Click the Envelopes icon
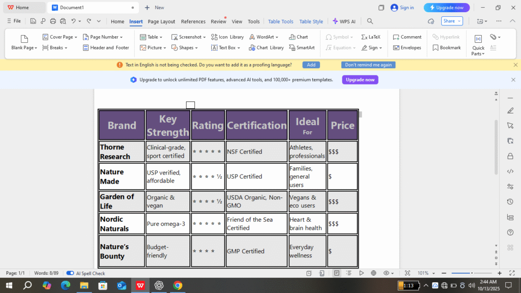Viewport: 521px width, 293px height. 396,48
